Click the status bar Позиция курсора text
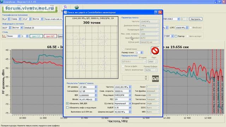Viewport: 226px width, 127px height. (x=30, y=126)
